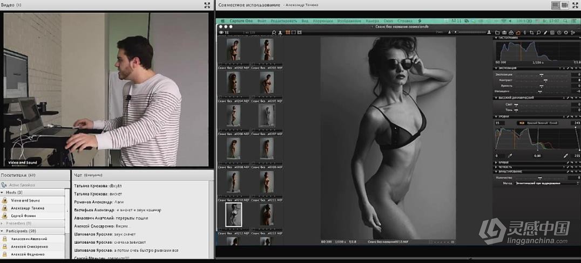Collapse the Виньетирование panel
The image size is (581, 263).
point(496,171)
